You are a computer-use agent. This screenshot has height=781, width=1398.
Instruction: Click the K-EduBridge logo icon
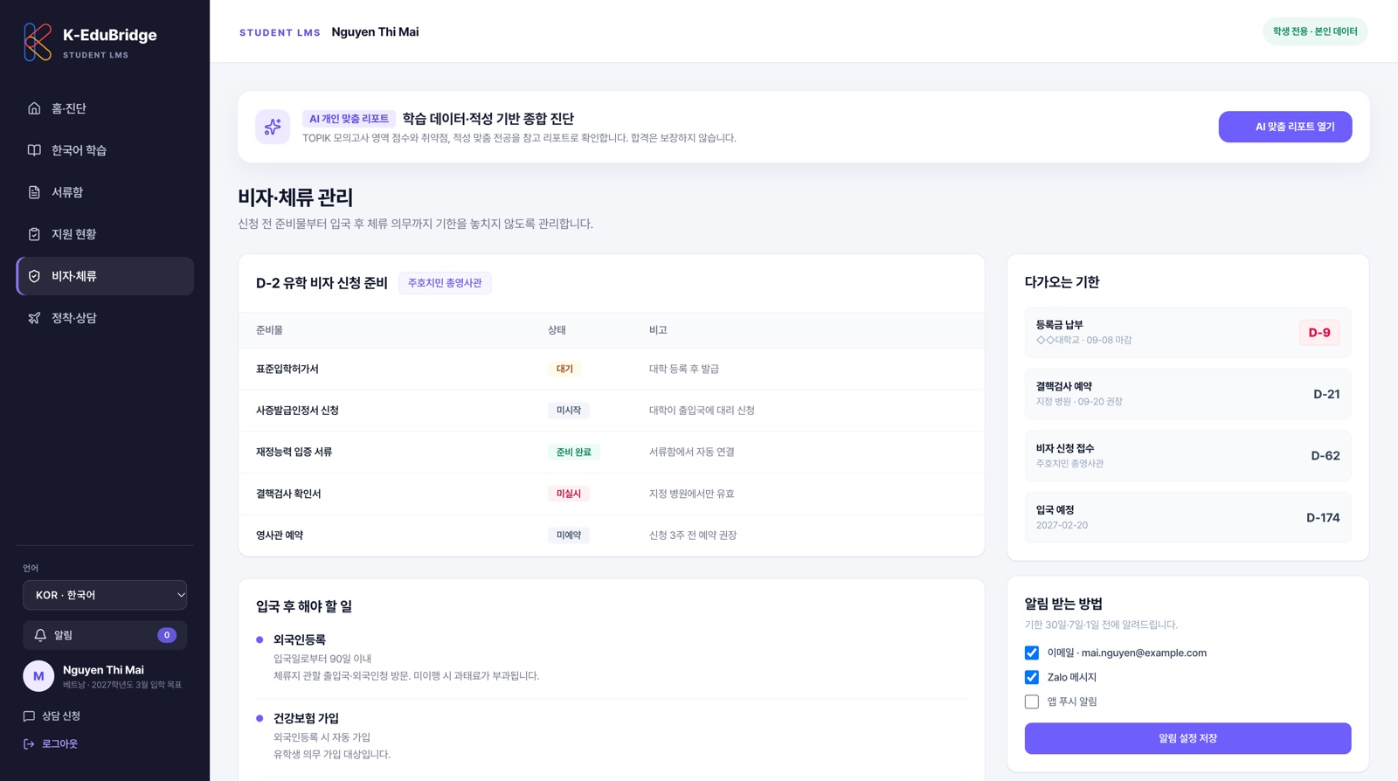pos(38,42)
